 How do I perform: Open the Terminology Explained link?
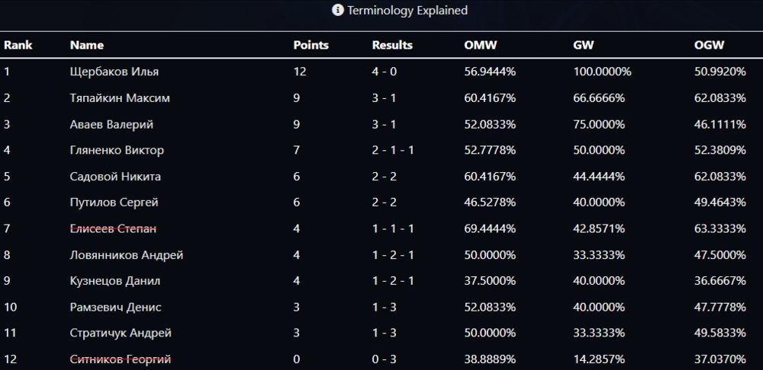407,11
